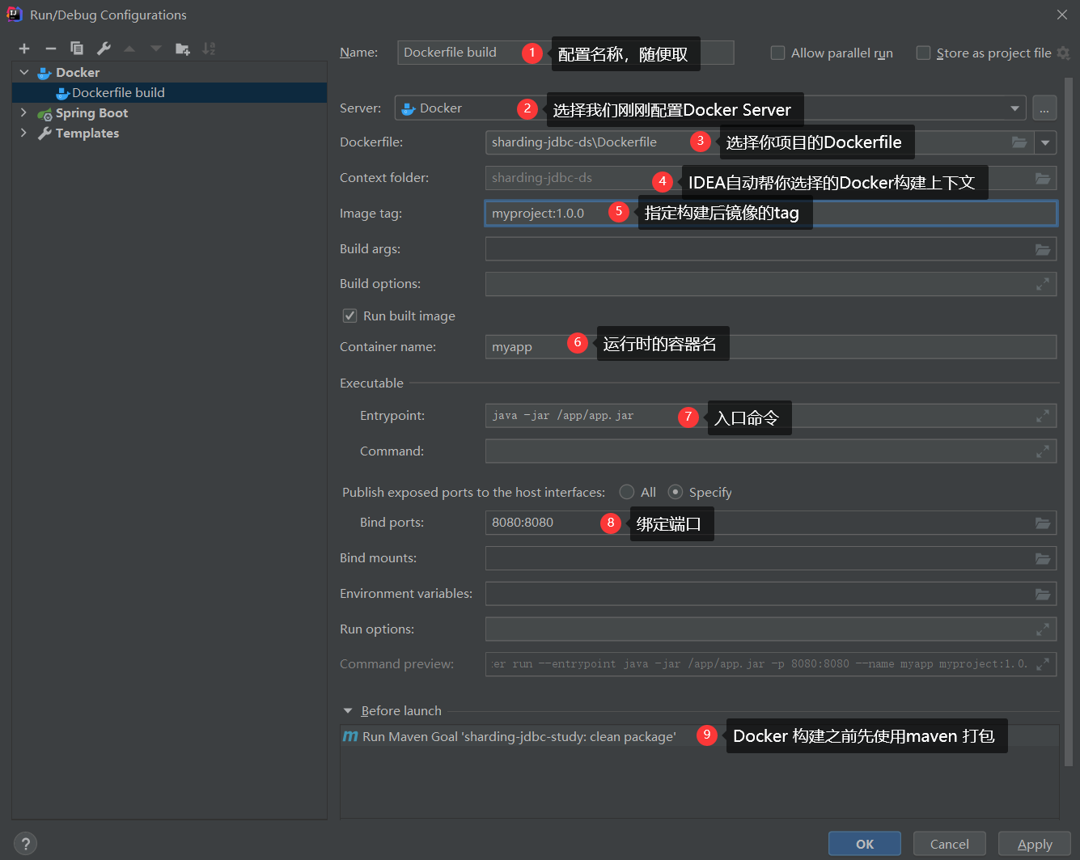
Task: Copy the Dockerfile build configuration
Action: (77, 49)
